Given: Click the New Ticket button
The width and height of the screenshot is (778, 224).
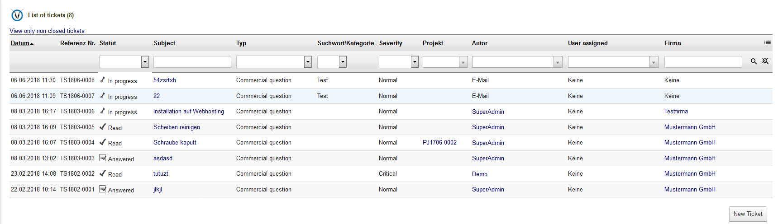Looking at the screenshot, I should [x=748, y=214].
